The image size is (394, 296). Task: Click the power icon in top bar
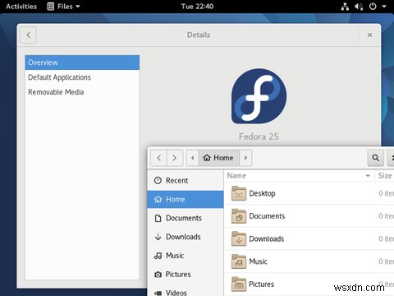[373, 7]
